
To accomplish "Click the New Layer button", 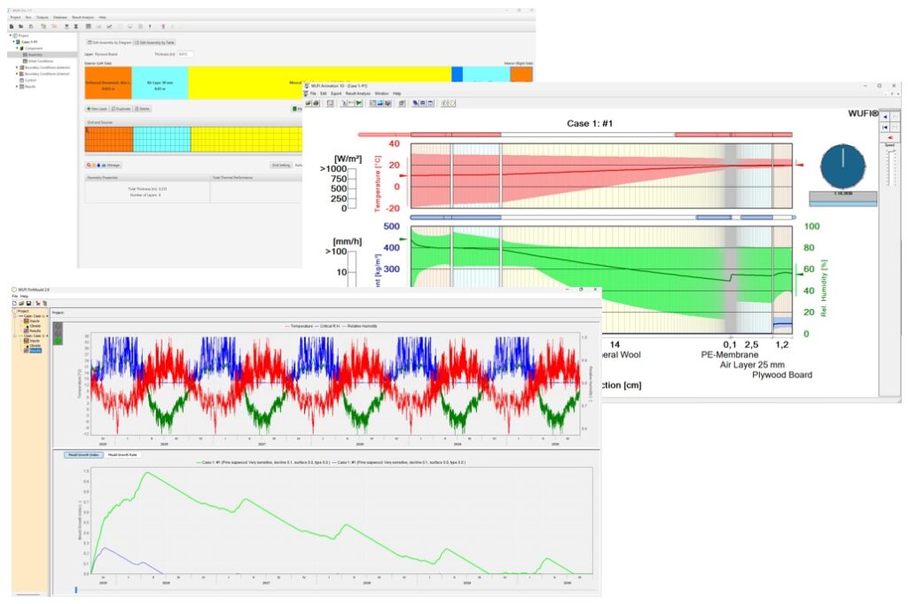I will (97, 108).
